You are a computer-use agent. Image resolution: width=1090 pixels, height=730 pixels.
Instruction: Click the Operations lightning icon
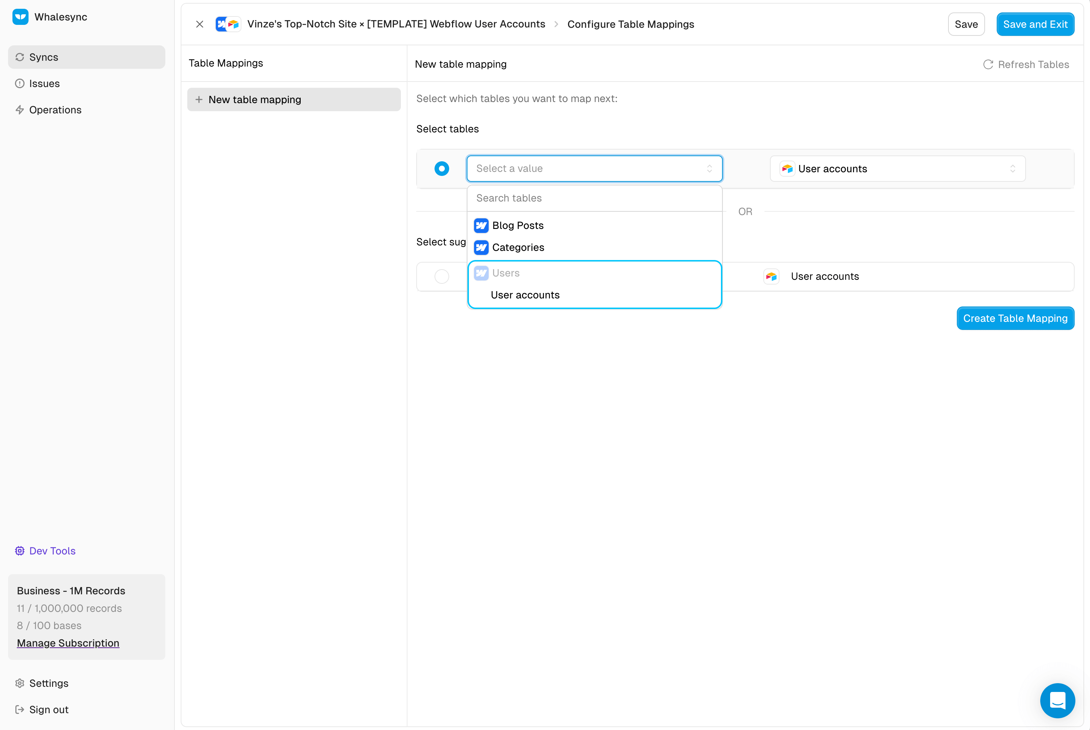19,110
